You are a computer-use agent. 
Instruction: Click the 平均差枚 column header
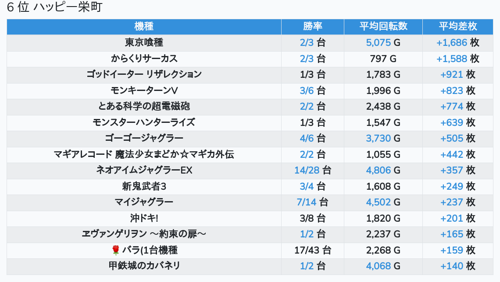click(457, 26)
